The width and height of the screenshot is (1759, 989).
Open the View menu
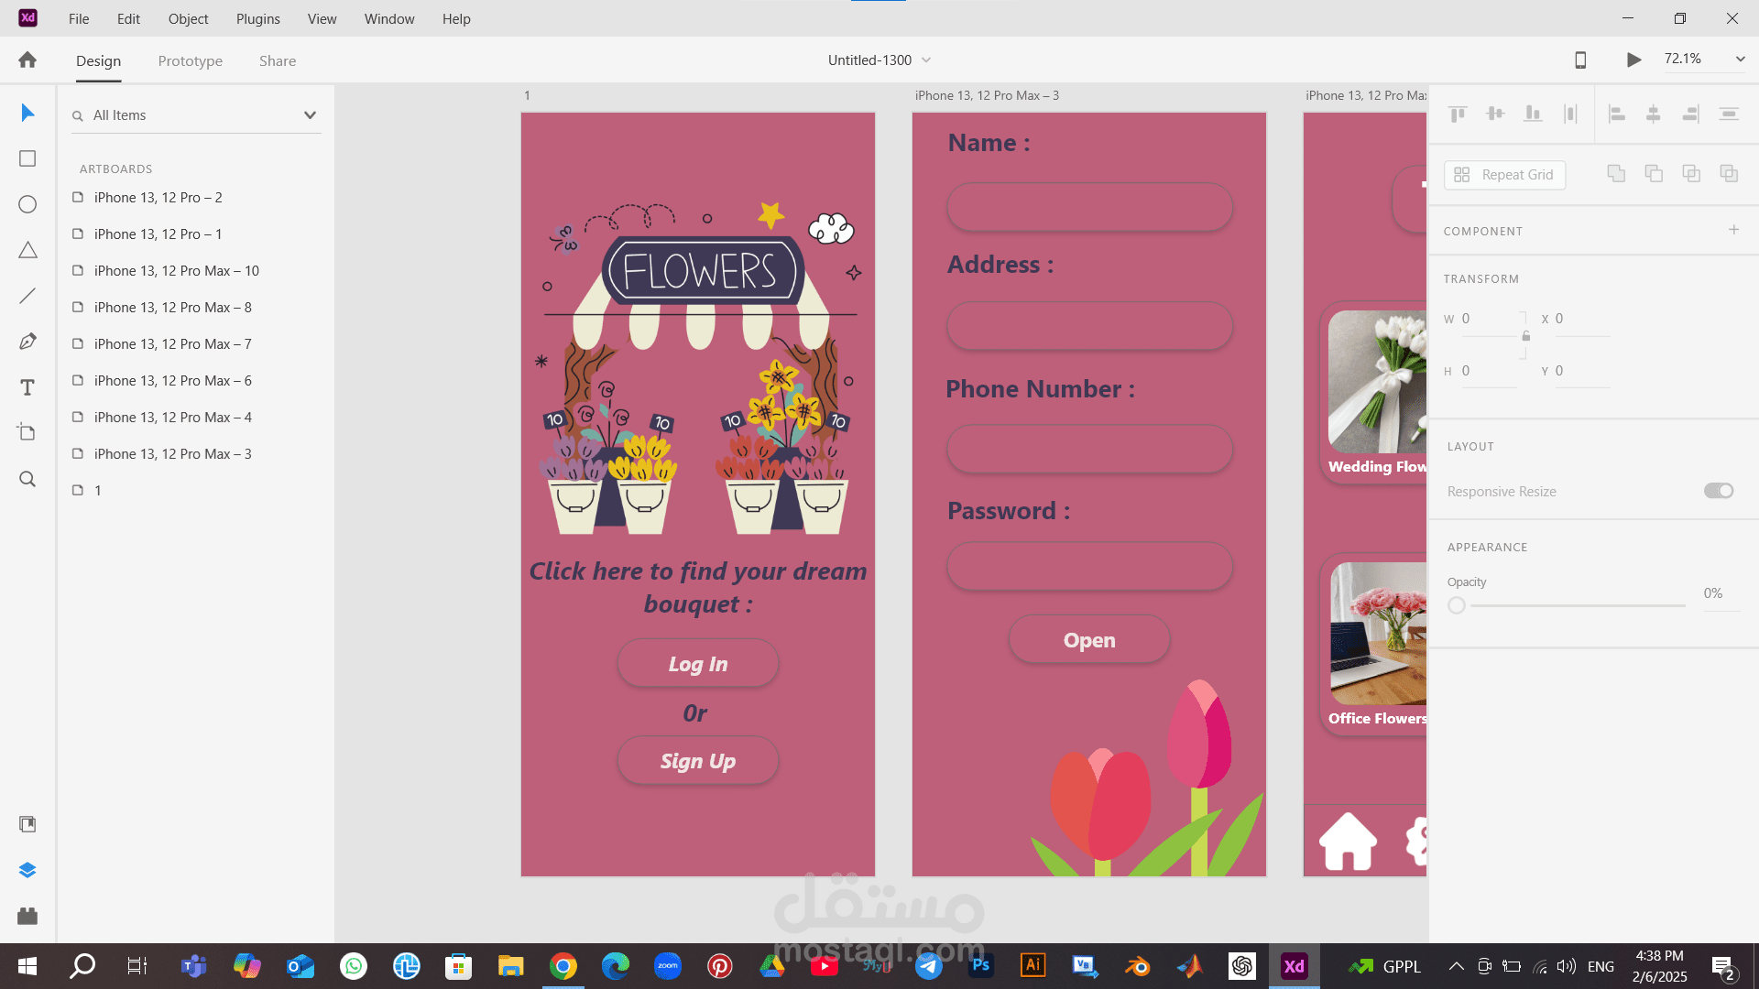[322, 18]
